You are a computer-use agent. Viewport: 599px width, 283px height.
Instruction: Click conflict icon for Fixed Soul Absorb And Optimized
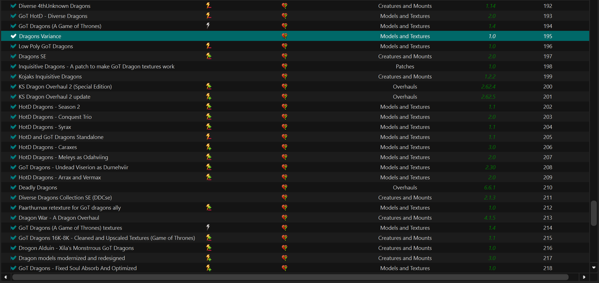[208, 268]
